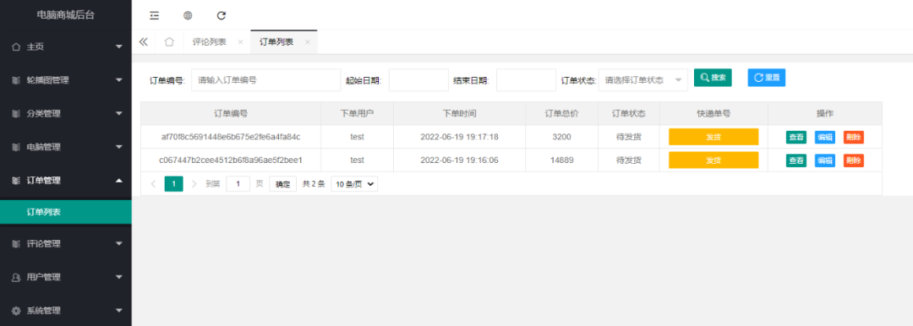
Task: Open the globe website icon in header
Action: pos(188,16)
